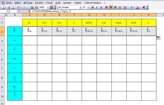Image resolution: width=164 pixels, height=105 pixels.
Task: Select yellow header cell "ien"
Action: click(134, 23)
